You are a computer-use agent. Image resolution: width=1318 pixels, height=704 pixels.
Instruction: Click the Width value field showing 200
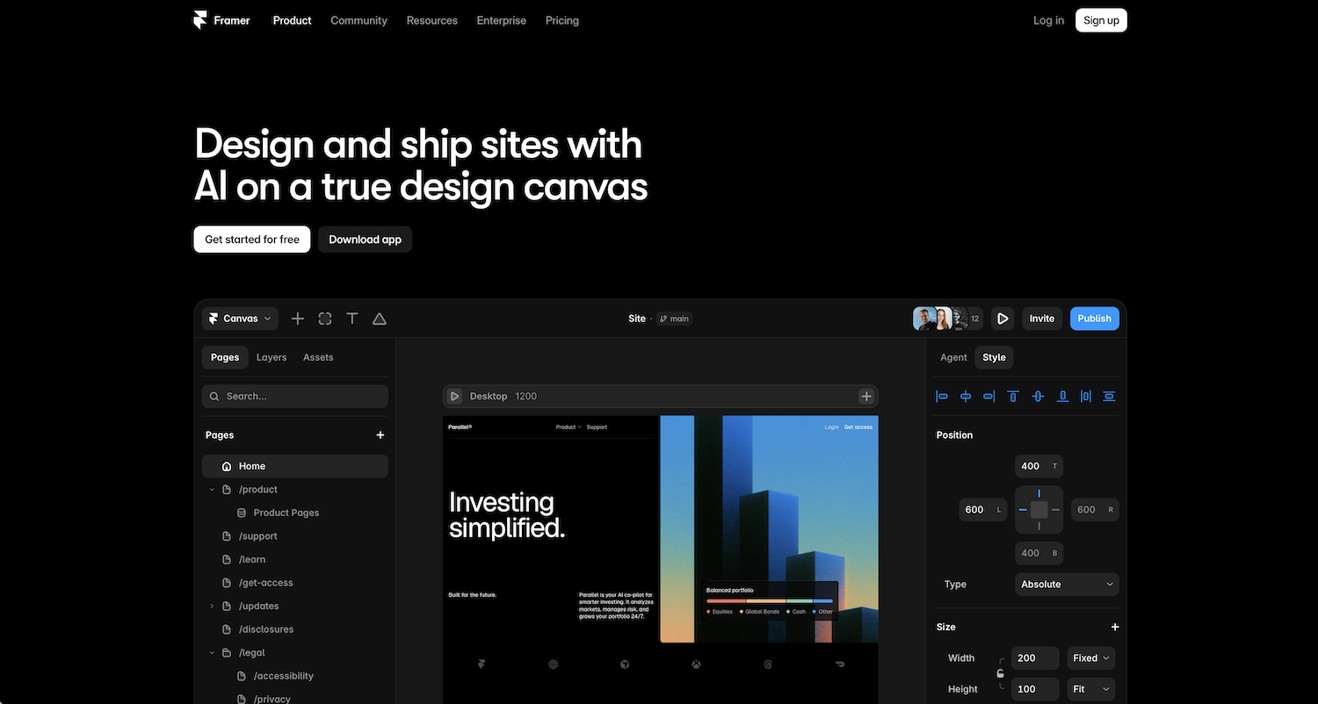(x=1035, y=657)
